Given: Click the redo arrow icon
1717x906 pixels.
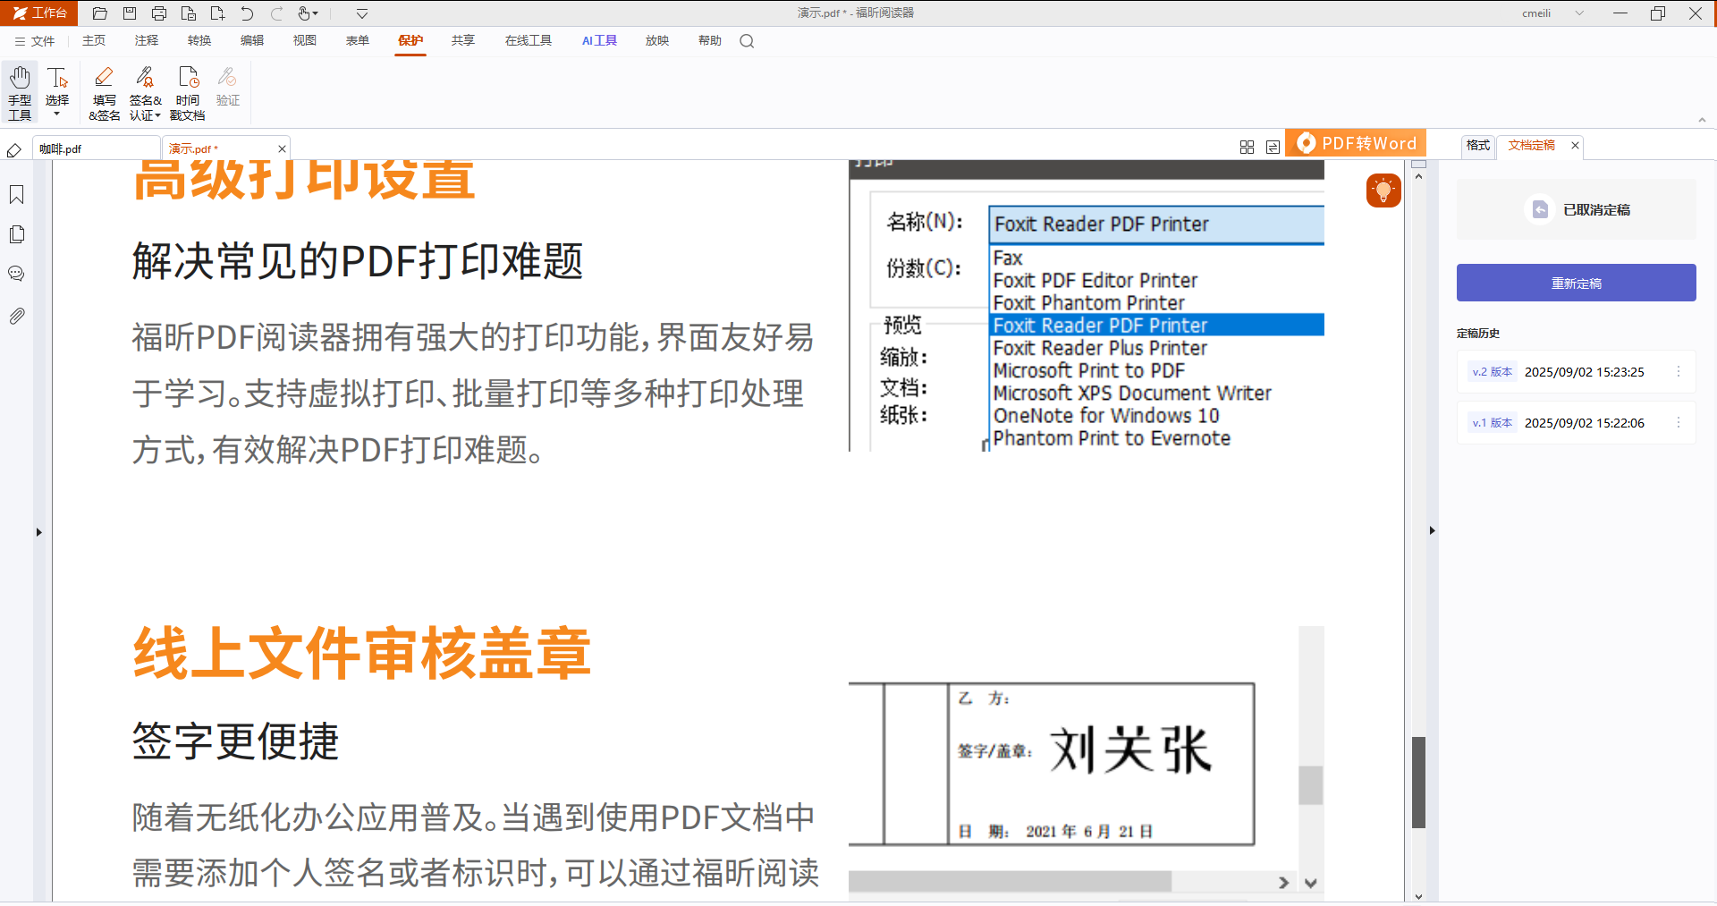Looking at the screenshot, I should click(x=276, y=13).
